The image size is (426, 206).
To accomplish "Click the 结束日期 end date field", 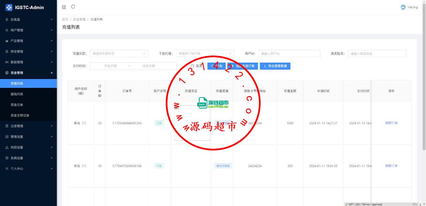I will (x=149, y=66).
